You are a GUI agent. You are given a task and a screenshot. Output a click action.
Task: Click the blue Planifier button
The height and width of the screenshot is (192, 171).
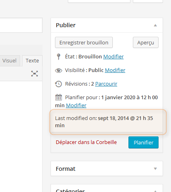coord(143,142)
